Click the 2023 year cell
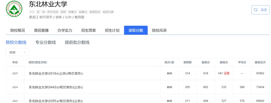 pyautogui.click(x=15, y=101)
